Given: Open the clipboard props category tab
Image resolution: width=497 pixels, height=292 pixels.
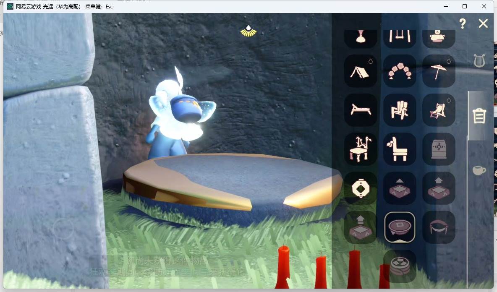Looking at the screenshot, I should click(479, 116).
